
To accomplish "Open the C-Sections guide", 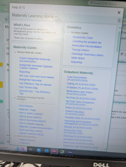I will point(25,143).
